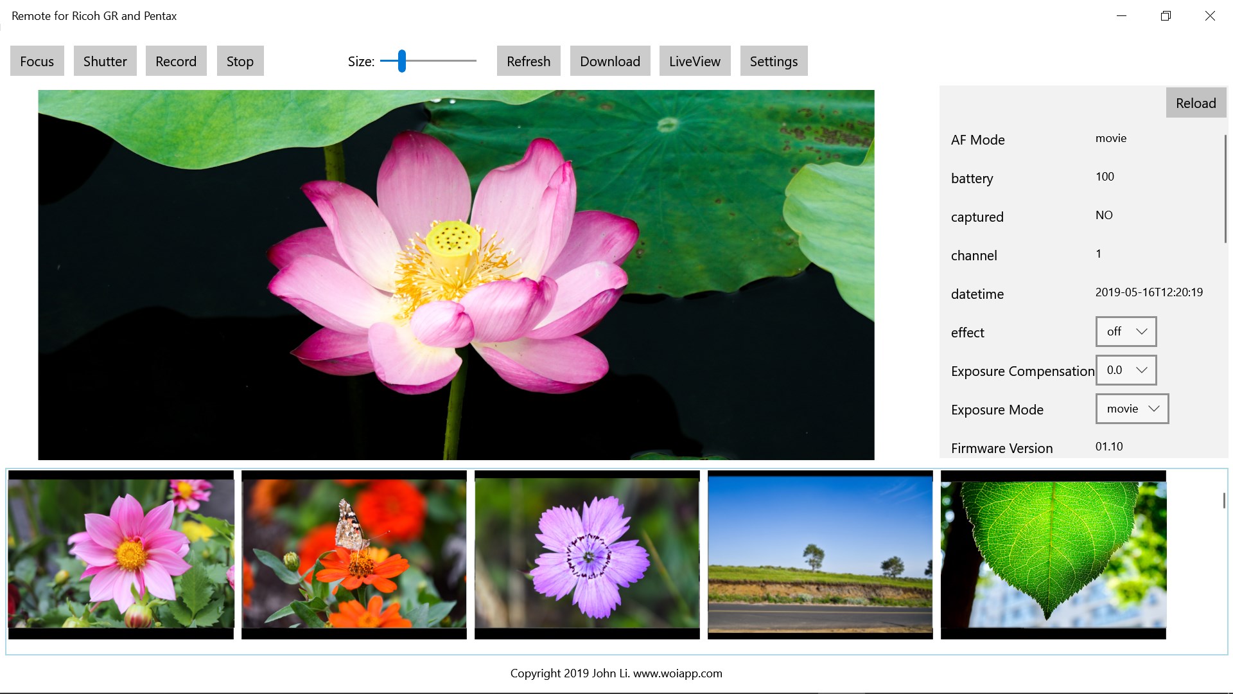Click the Download button
Image resolution: width=1233 pixels, height=694 pixels.
click(609, 61)
